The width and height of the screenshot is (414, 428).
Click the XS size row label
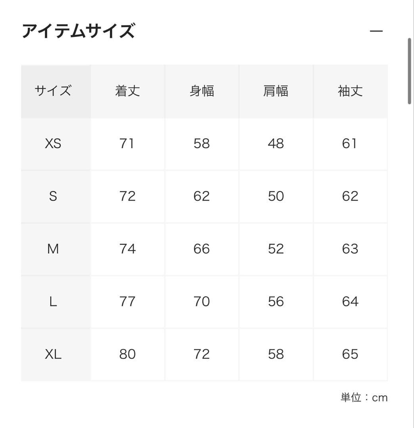point(53,143)
